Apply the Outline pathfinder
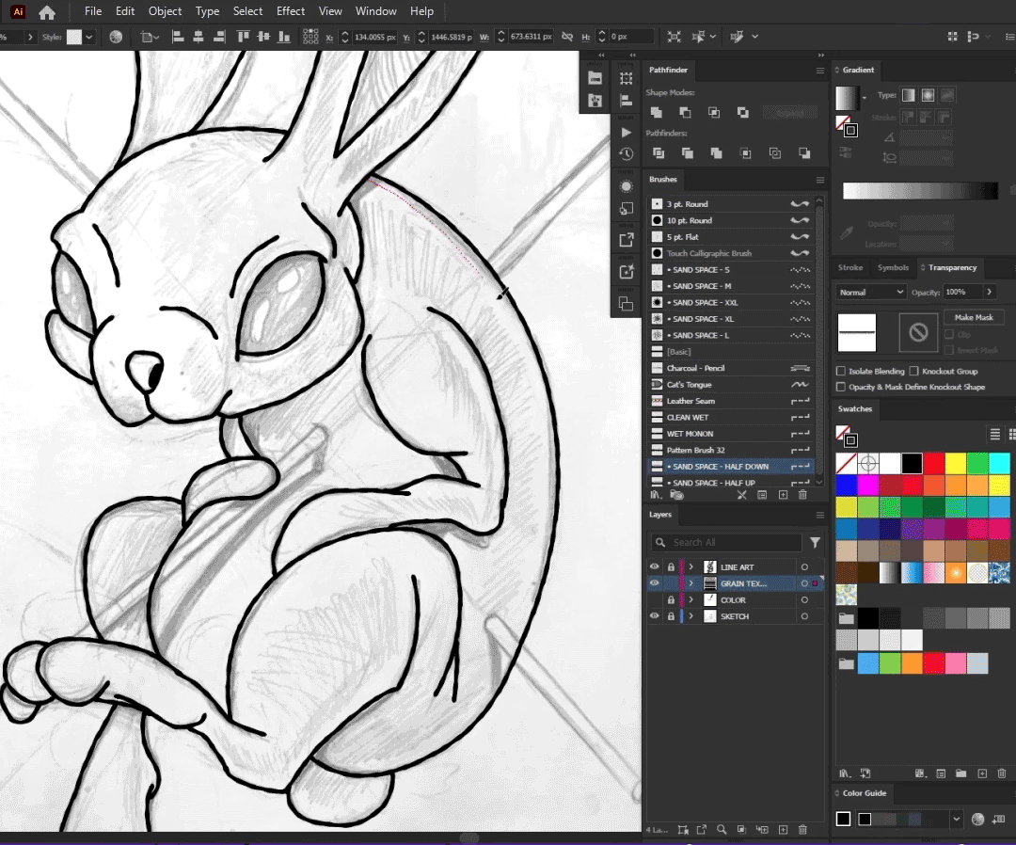This screenshot has width=1016, height=845. pos(775,153)
